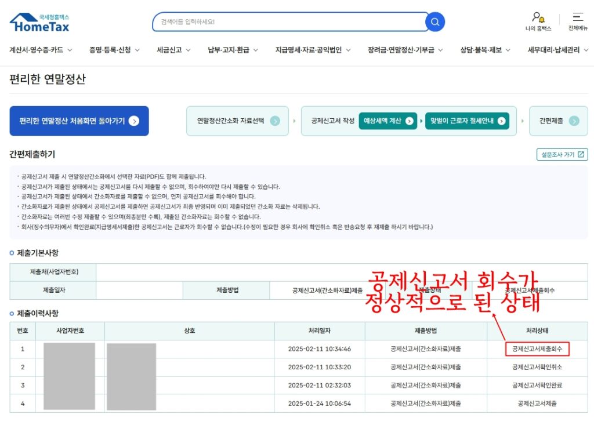Click 공제신고서확인완료 status in row 3
This screenshot has height=425, width=594.
click(537, 385)
